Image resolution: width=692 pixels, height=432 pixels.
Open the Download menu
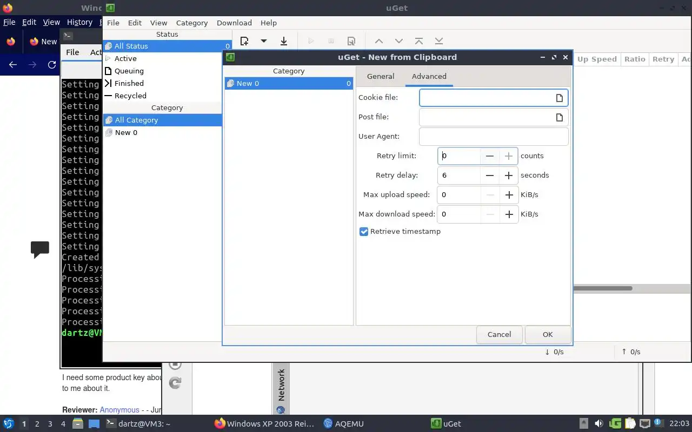234,23
